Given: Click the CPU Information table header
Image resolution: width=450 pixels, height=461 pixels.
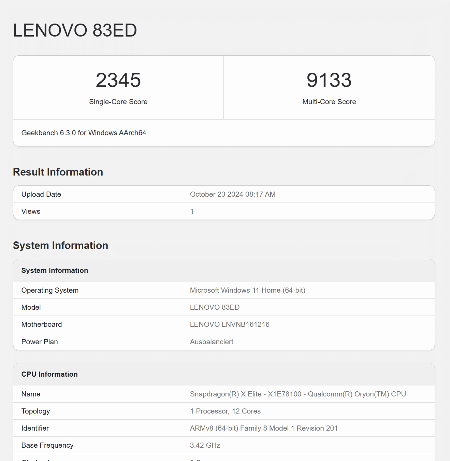Looking at the screenshot, I should pos(49,374).
